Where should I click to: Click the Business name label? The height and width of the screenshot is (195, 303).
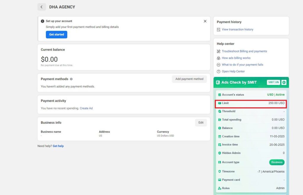51,132
